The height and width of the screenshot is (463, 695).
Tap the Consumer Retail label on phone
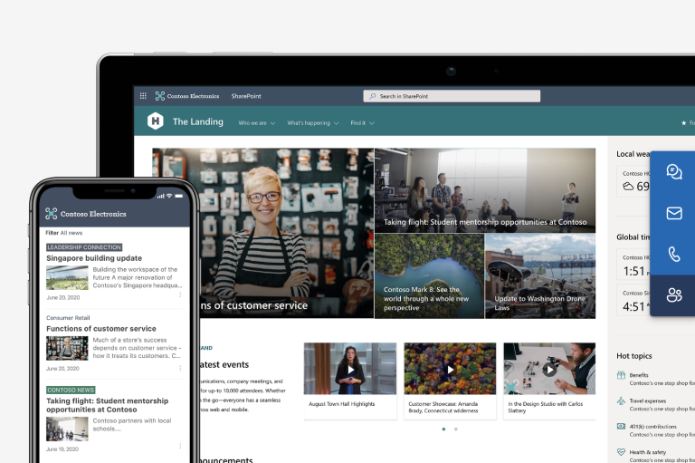pos(68,318)
